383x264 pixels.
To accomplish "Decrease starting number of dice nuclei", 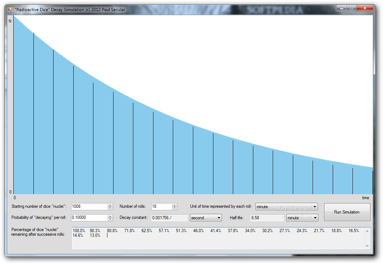I will [110, 208].
